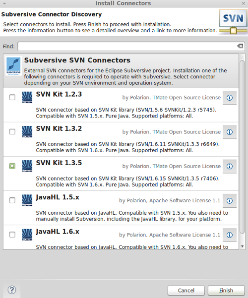The height and width of the screenshot is (298, 248).
Task: Click description mentioning SVNKit/1.3.3 r6649
Action: click(x=127, y=147)
